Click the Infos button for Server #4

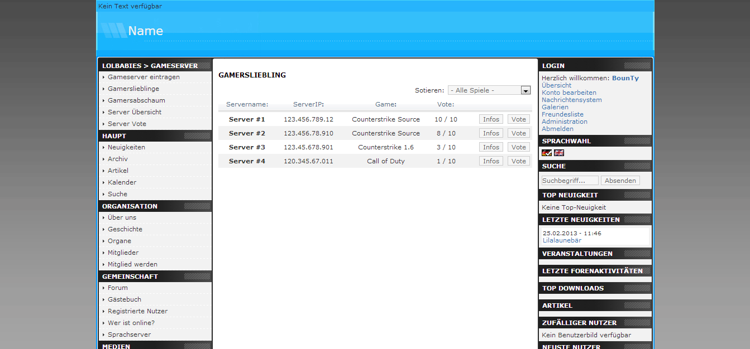click(491, 161)
